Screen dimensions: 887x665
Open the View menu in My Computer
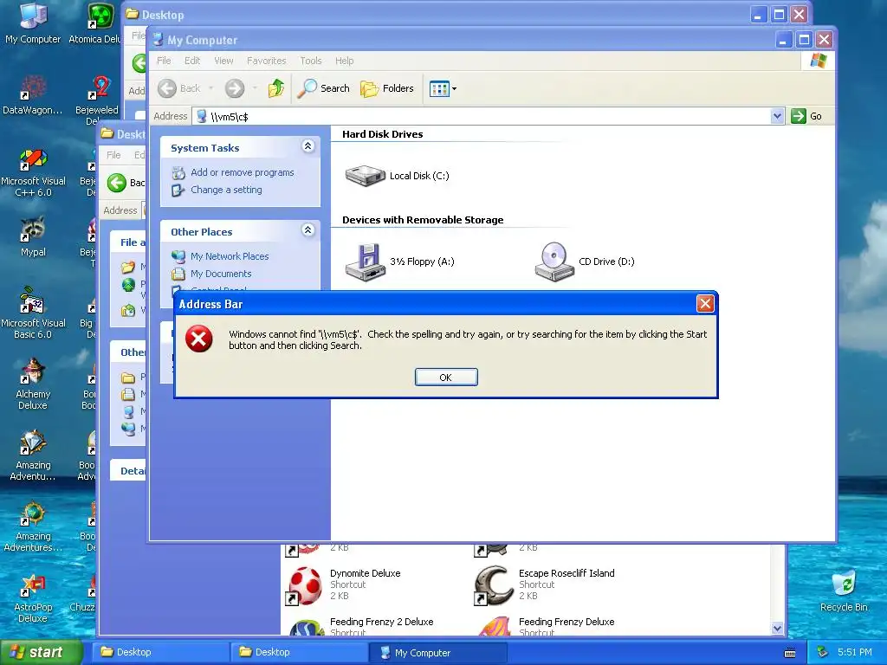click(x=223, y=61)
